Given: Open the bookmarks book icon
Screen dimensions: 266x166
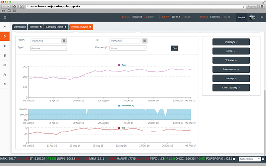Looking at the screenshot, I should tap(9, 11).
